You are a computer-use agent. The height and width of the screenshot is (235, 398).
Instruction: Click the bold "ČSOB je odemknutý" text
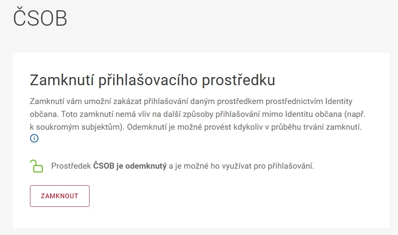point(130,166)
